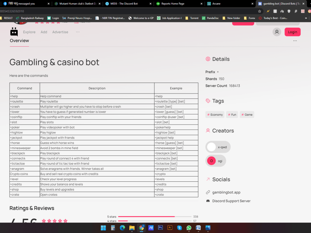Click the ogi creator avatar
Screen dimensions: 311x233
211,161
